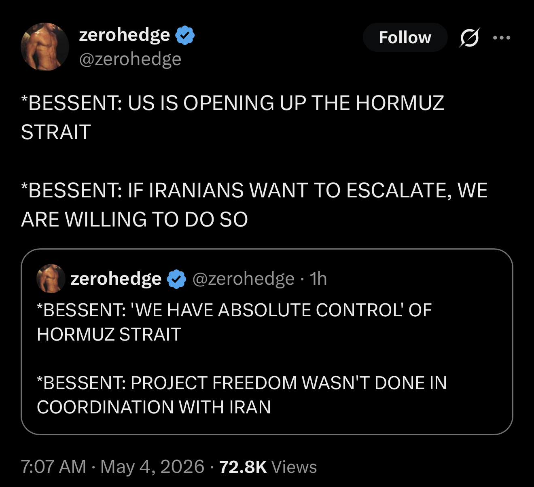Open the zerohedge display name at top
The height and width of the screenshot is (487, 534).
(x=124, y=35)
